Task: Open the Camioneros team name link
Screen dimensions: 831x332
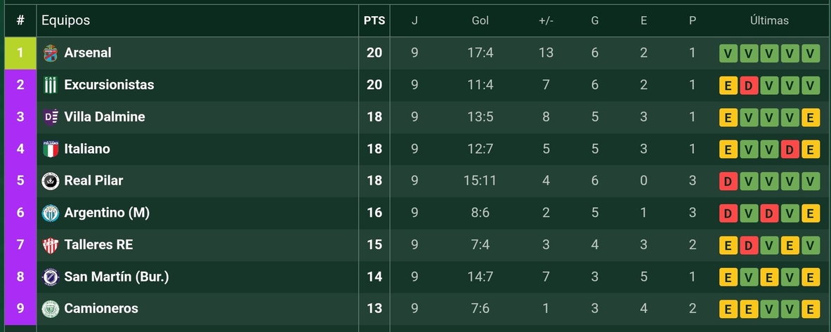Action: pyautogui.click(x=101, y=309)
